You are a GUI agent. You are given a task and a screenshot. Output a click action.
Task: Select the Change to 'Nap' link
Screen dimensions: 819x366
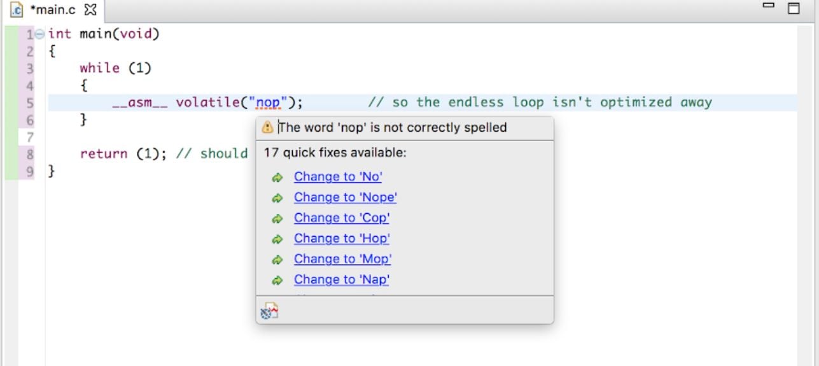click(341, 279)
